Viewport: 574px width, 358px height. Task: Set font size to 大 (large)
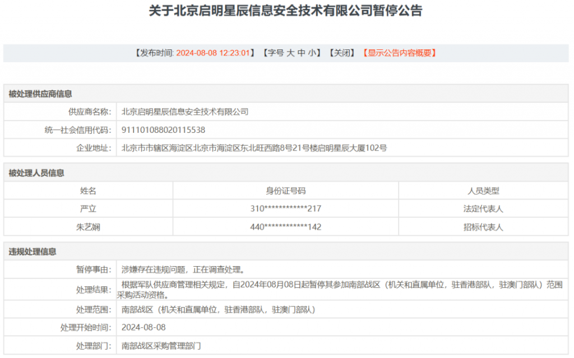(x=290, y=53)
